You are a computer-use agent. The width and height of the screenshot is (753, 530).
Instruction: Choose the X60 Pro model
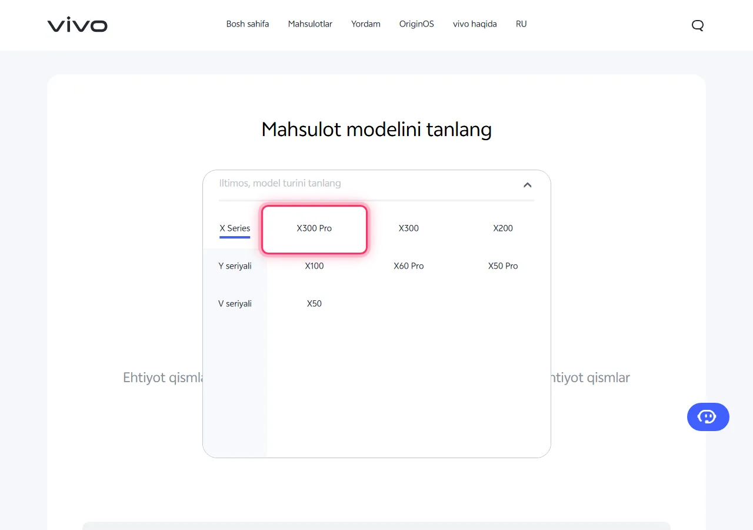(409, 266)
